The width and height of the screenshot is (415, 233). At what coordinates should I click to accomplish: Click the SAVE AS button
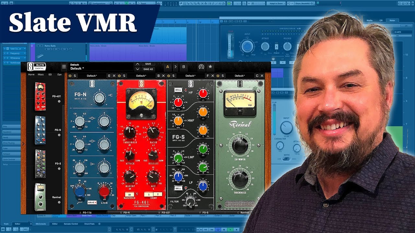click(x=148, y=69)
